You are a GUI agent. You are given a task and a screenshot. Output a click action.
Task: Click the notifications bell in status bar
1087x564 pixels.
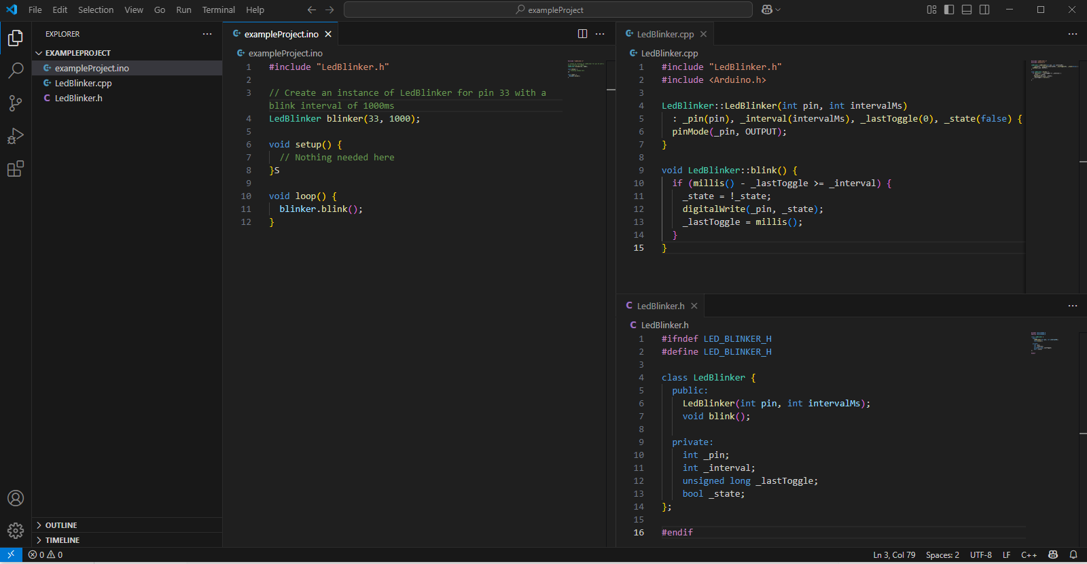pos(1073,554)
